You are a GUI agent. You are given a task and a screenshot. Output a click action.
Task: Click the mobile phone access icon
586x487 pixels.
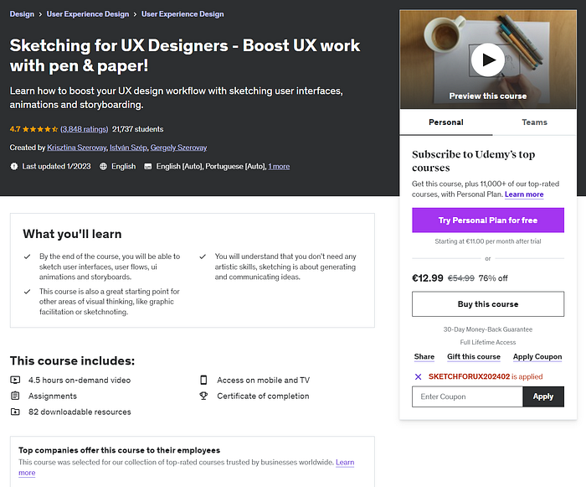pos(203,380)
